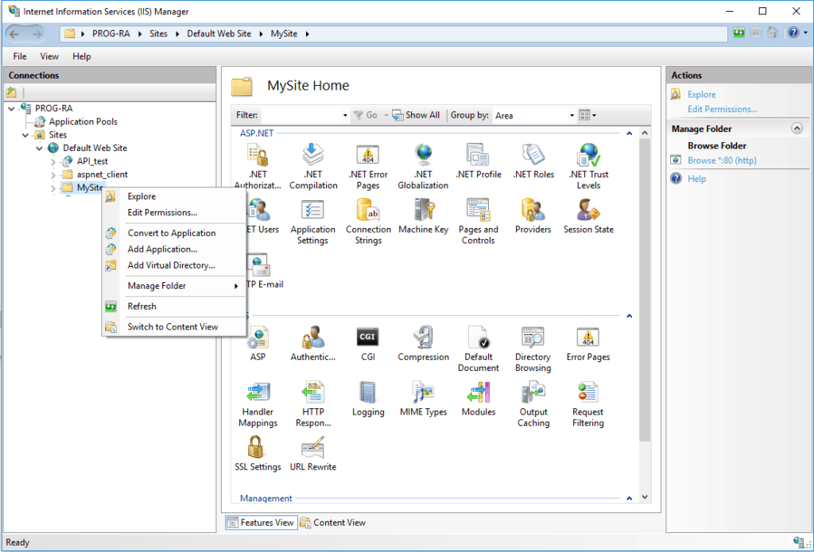
Task: Collapse the ASP.NET features section
Action: pyautogui.click(x=629, y=133)
